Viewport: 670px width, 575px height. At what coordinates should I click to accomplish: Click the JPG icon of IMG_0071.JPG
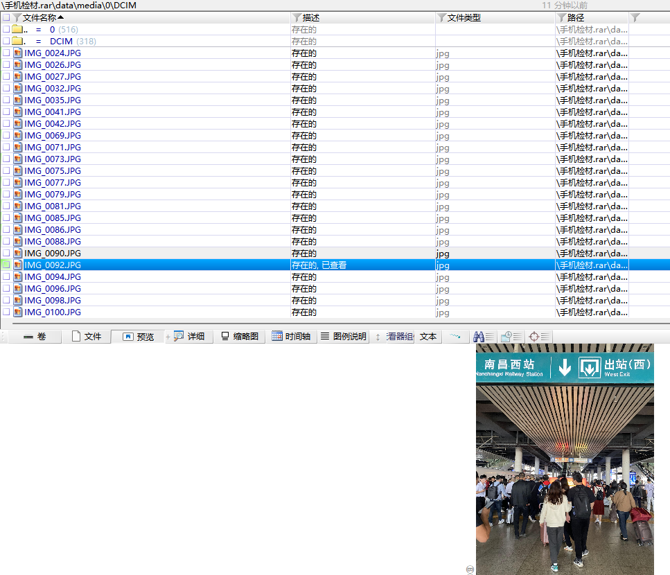[x=17, y=147]
